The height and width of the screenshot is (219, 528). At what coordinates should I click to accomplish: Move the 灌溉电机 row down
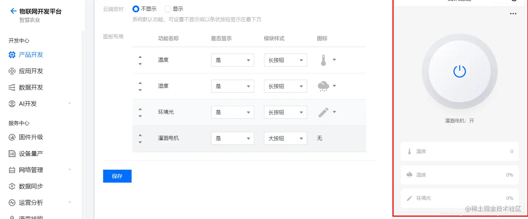tap(140, 142)
